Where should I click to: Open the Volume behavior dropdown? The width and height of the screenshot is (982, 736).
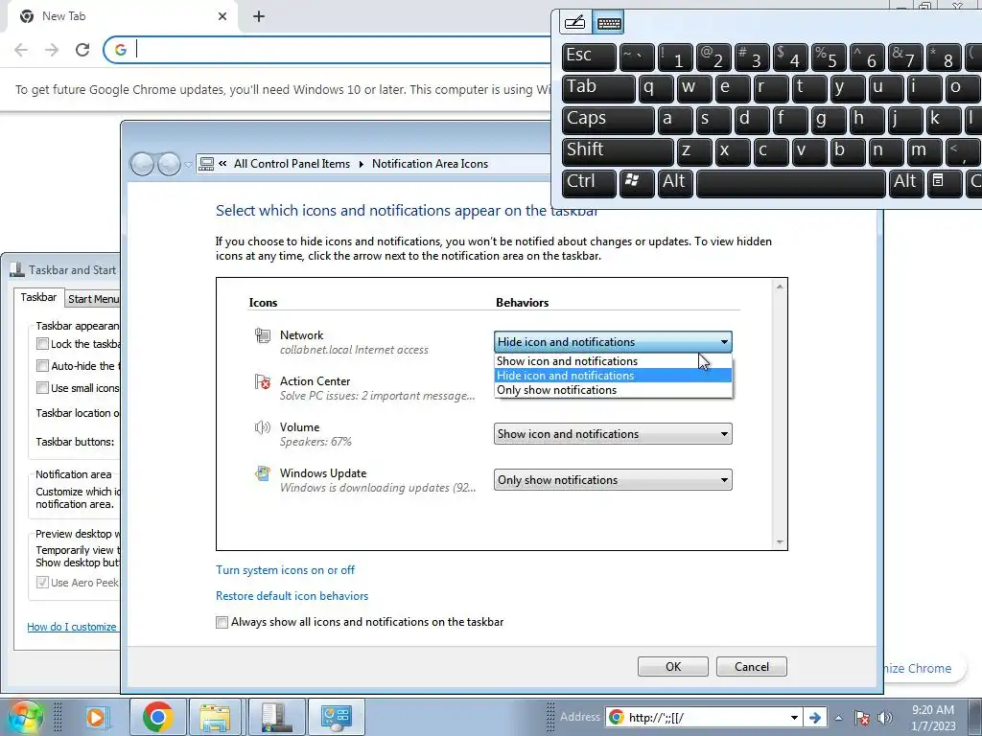pos(613,434)
